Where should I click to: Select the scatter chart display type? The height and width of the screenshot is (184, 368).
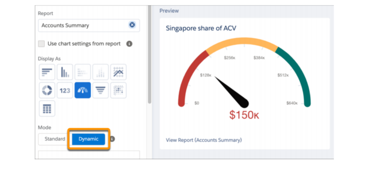[x=118, y=90]
